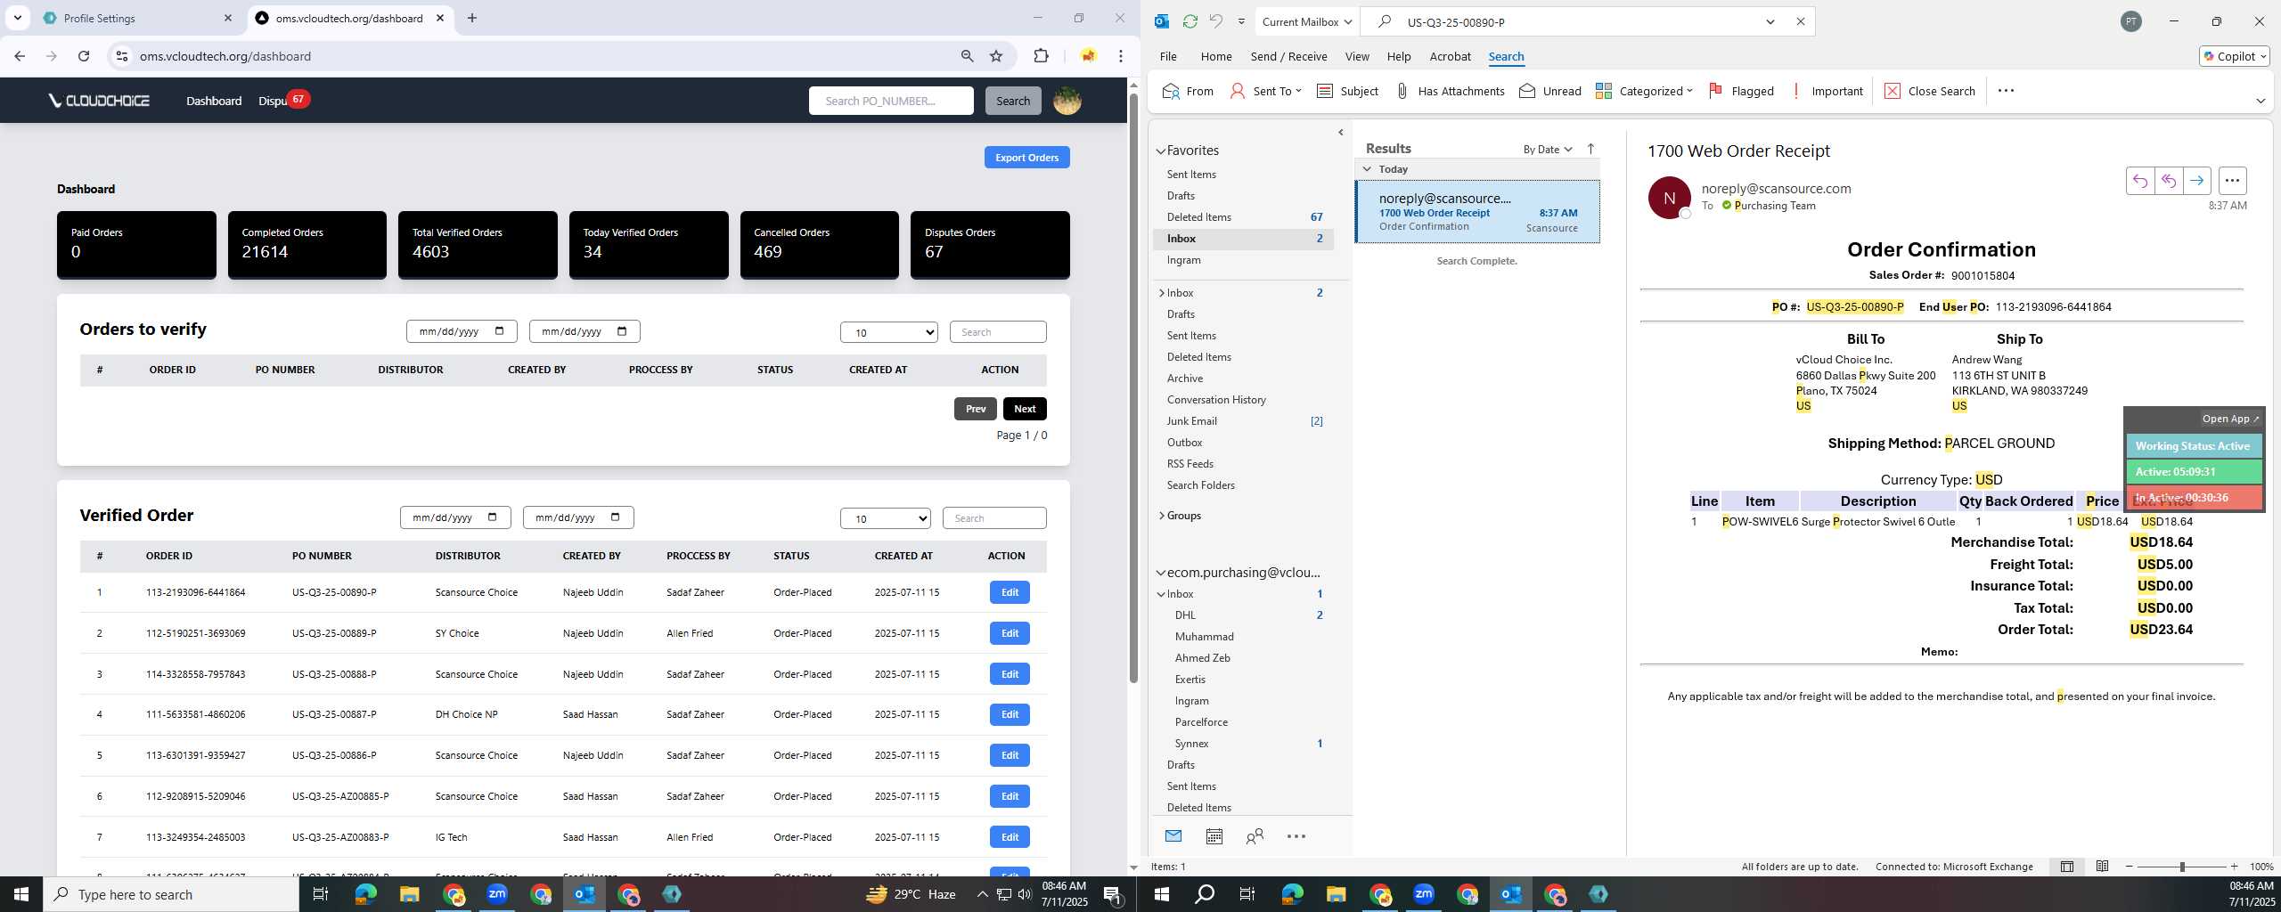The width and height of the screenshot is (2281, 912).
Task: Click Edit for order US-Q3-25-00887-P
Action: click(1010, 714)
